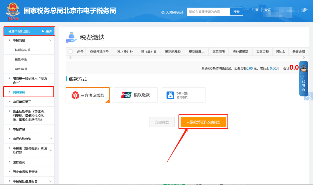Screen dimensions: 313x185
Task: Click the 滞纳金 column header
Action: (281, 52)
